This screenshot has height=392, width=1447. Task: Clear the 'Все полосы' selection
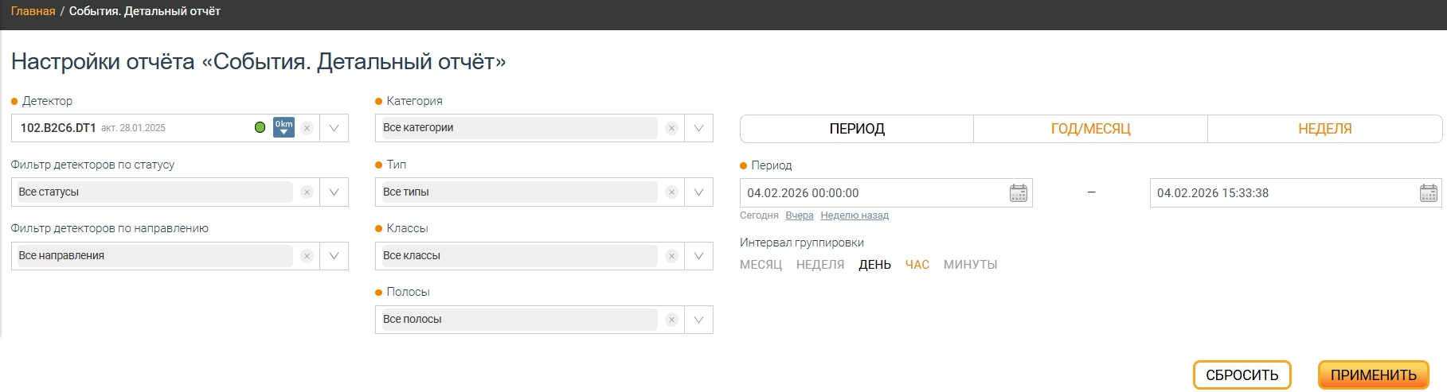(672, 320)
